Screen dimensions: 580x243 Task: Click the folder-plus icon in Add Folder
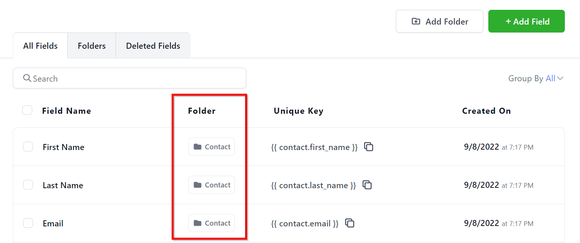click(416, 22)
